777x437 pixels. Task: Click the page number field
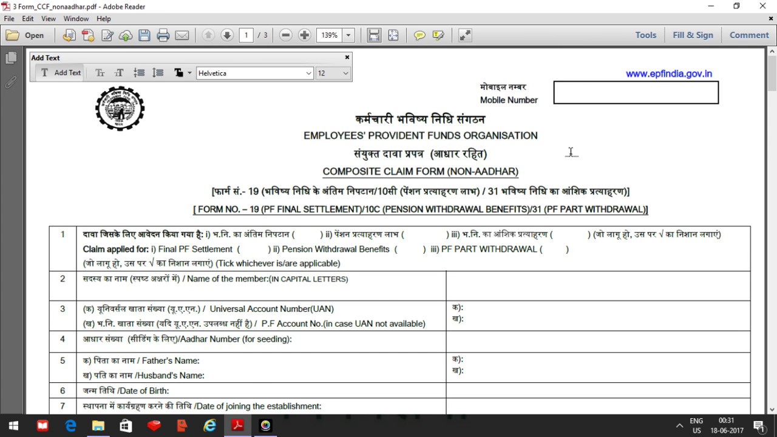(246, 35)
